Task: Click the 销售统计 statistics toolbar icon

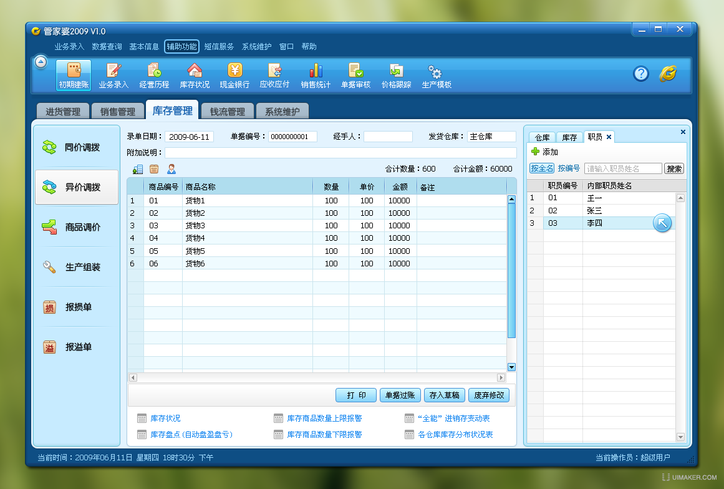Action: tap(316, 75)
